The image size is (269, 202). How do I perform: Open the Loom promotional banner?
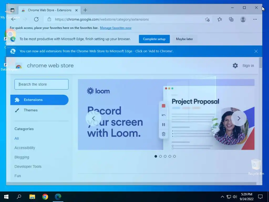click(166, 114)
